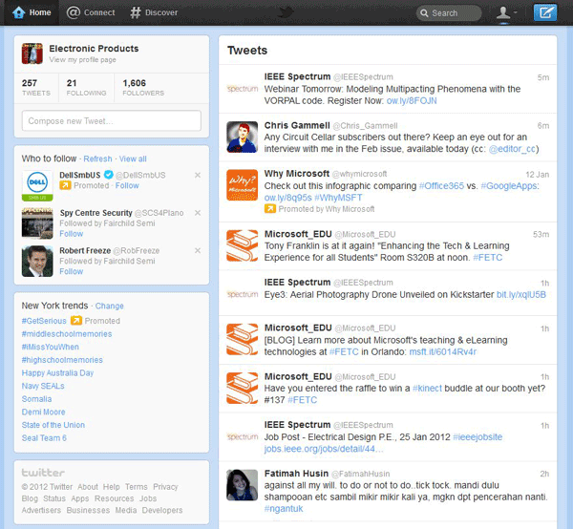
Task: Refresh the Who to follow suggestions
Action: [97, 159]
